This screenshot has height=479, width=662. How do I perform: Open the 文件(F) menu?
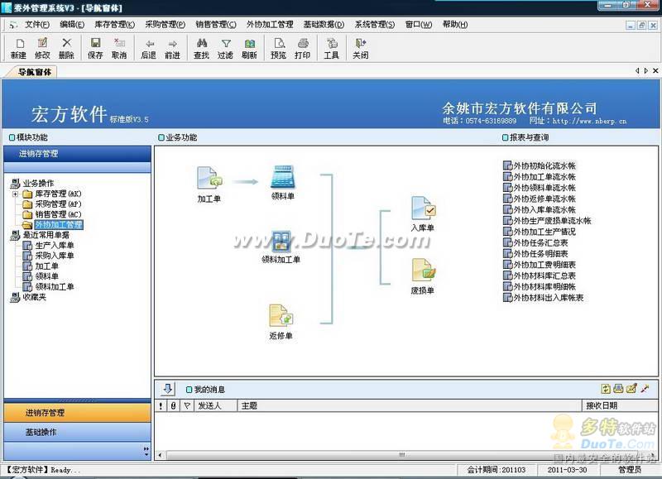pos(37,25)
